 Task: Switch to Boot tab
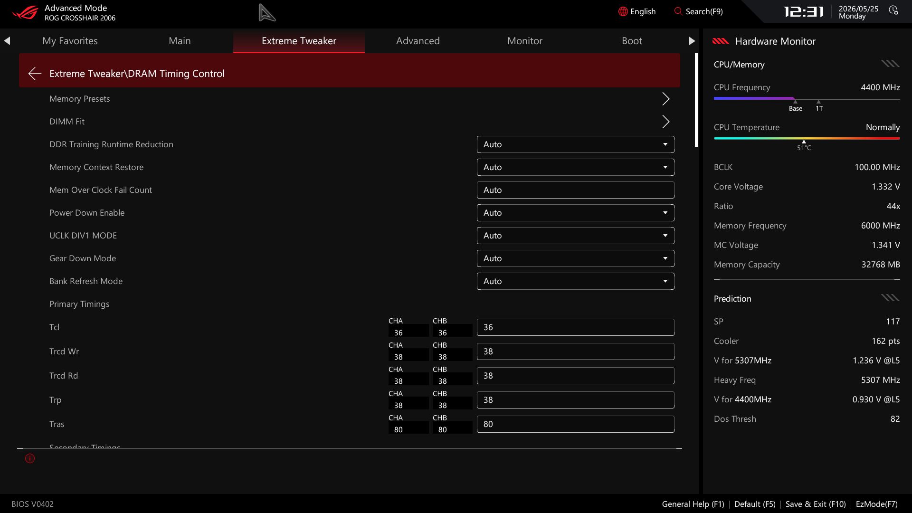632,41
